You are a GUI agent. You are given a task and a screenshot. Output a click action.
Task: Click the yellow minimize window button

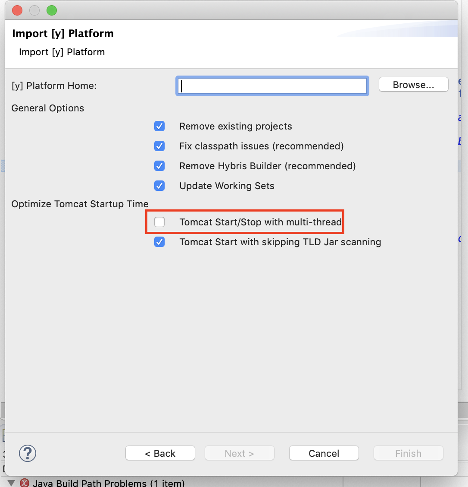pyautogui.click(x=34, y=10)
